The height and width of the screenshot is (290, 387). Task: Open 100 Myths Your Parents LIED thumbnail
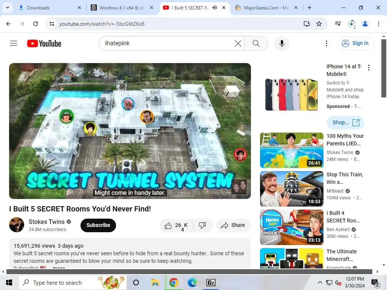point(291,150)
